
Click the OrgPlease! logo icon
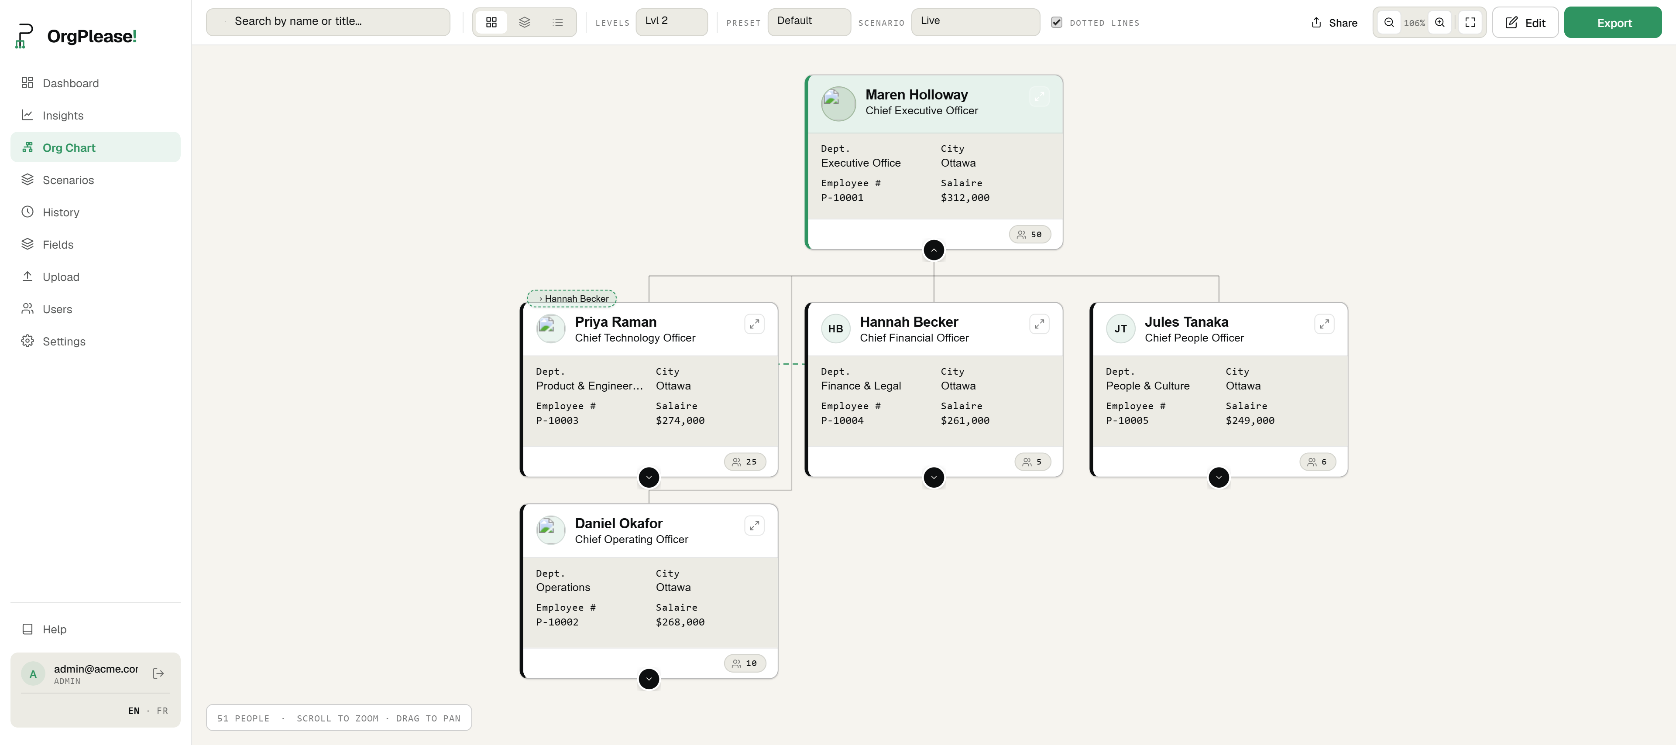pos(24,36)
